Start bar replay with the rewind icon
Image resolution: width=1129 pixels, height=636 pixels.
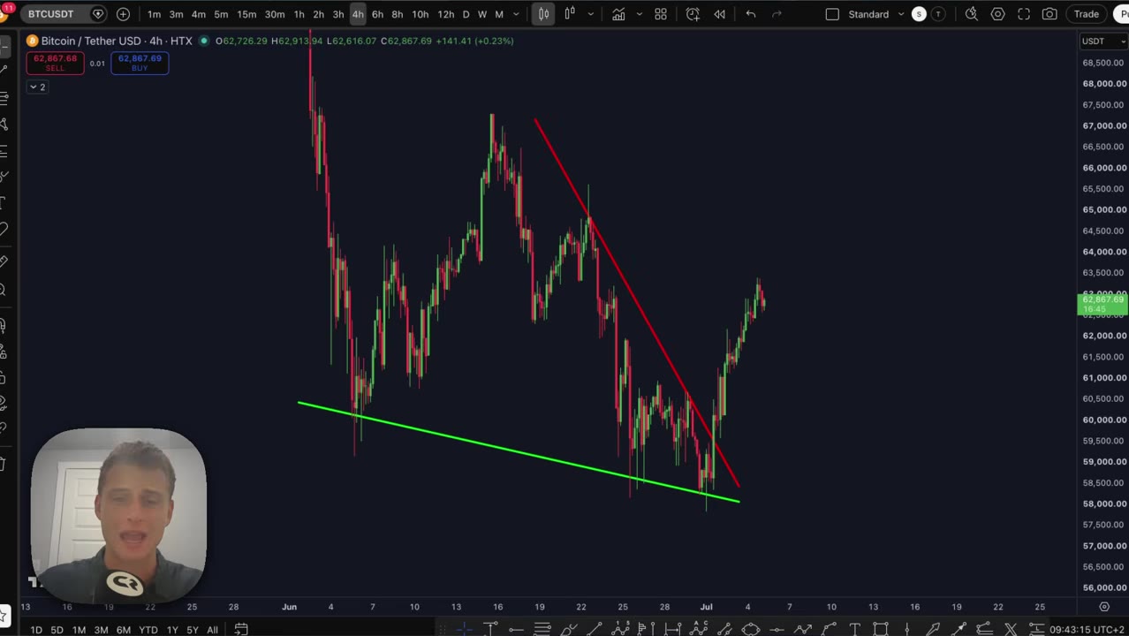720,14
